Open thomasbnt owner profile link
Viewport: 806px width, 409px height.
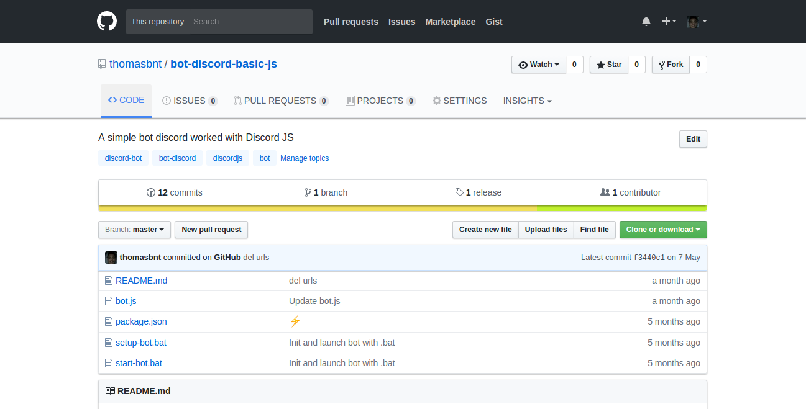click(135, 64)
